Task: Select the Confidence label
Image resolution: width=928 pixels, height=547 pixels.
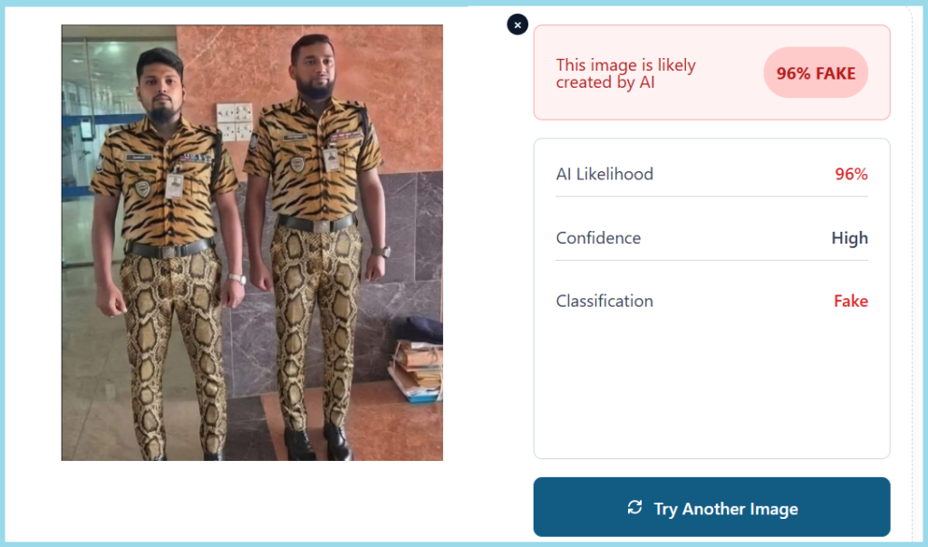Action: 598,238
